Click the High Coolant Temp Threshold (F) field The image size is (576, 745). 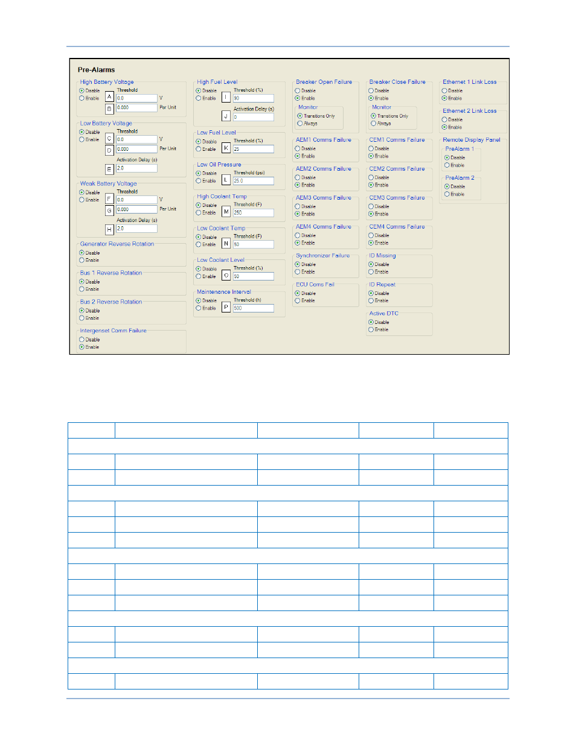[x=254, y=212]
